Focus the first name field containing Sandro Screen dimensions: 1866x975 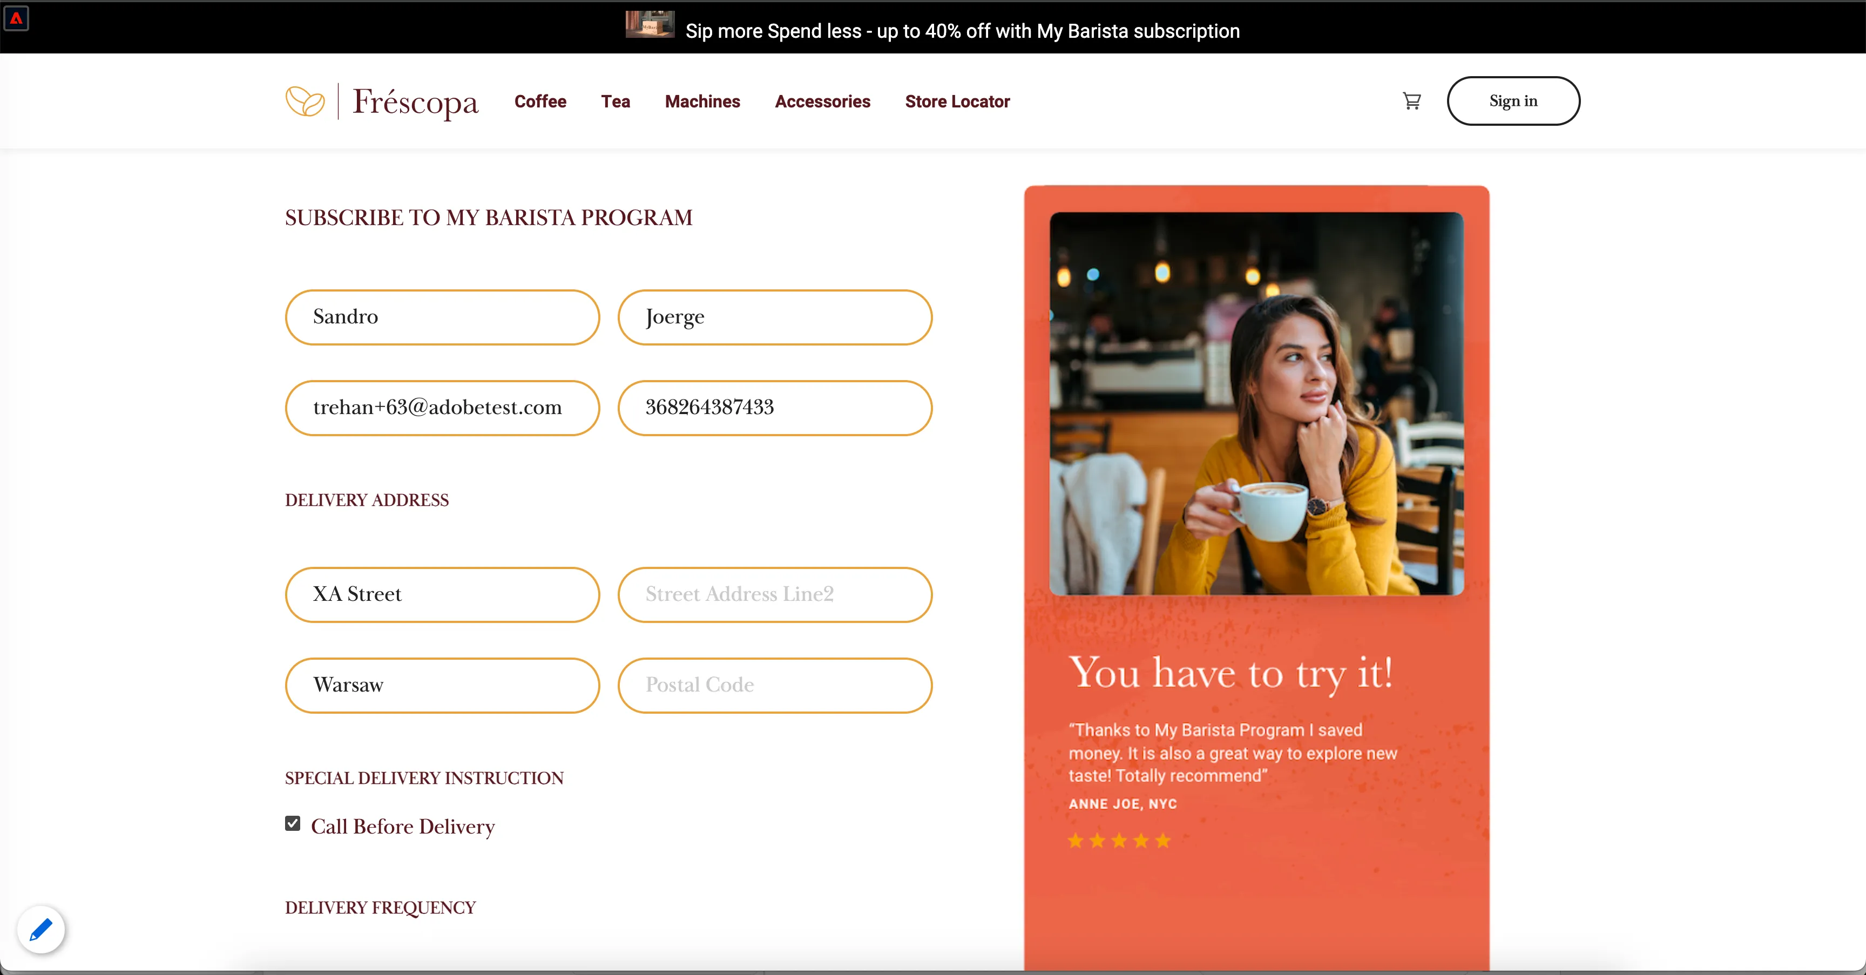pyautogui.click(x=443, y=317)
